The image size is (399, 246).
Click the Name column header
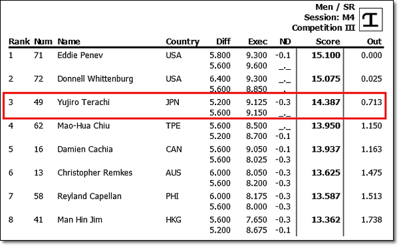[68, 42]
